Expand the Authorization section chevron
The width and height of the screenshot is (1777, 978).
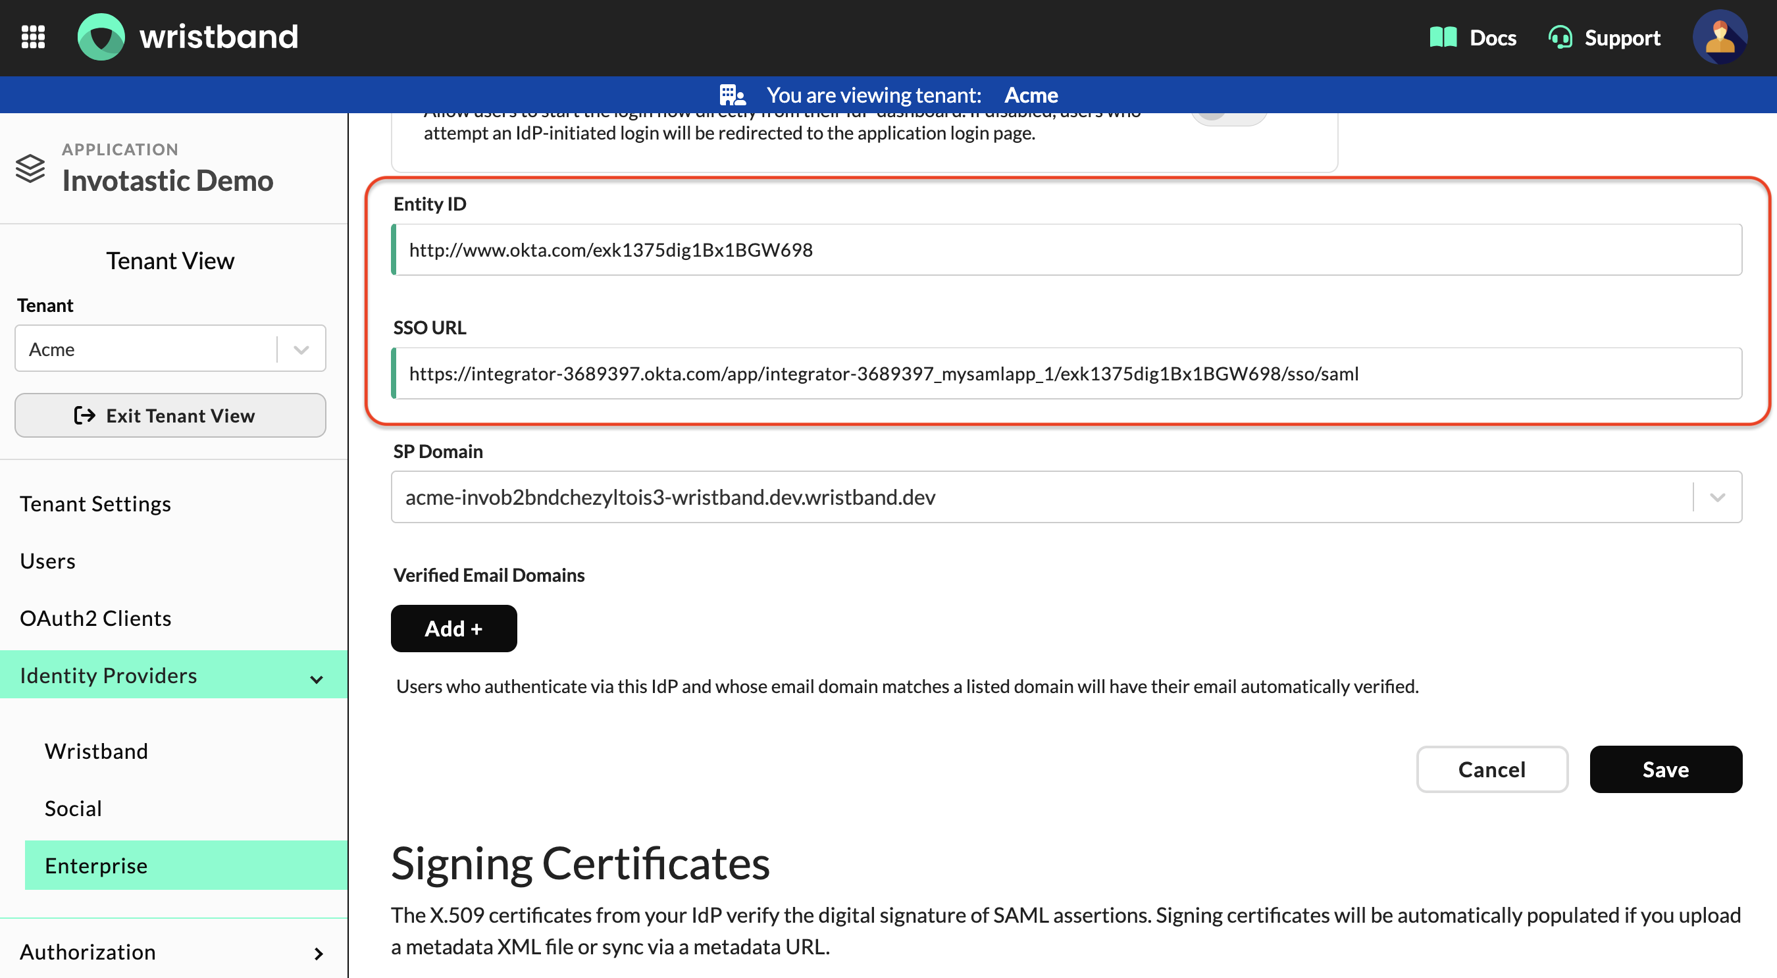(318, 953)
